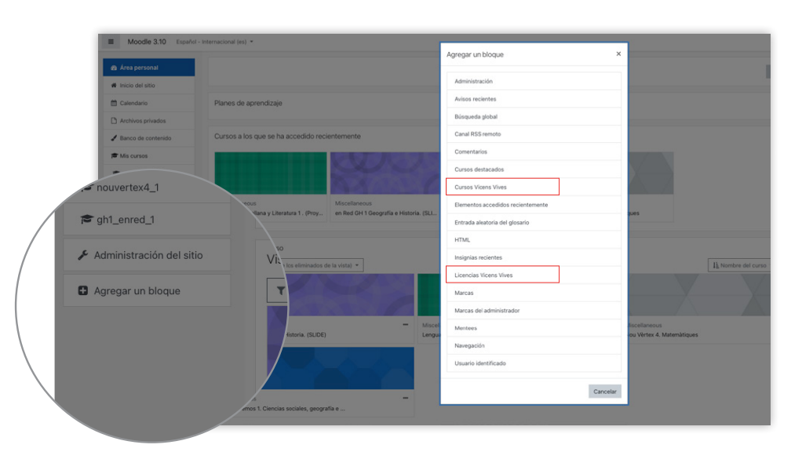Viewport: 802px width, 463px height.
Task: Click the file icon beside Archivos privados
Action: pyautogui.click(x=114, y=121)
